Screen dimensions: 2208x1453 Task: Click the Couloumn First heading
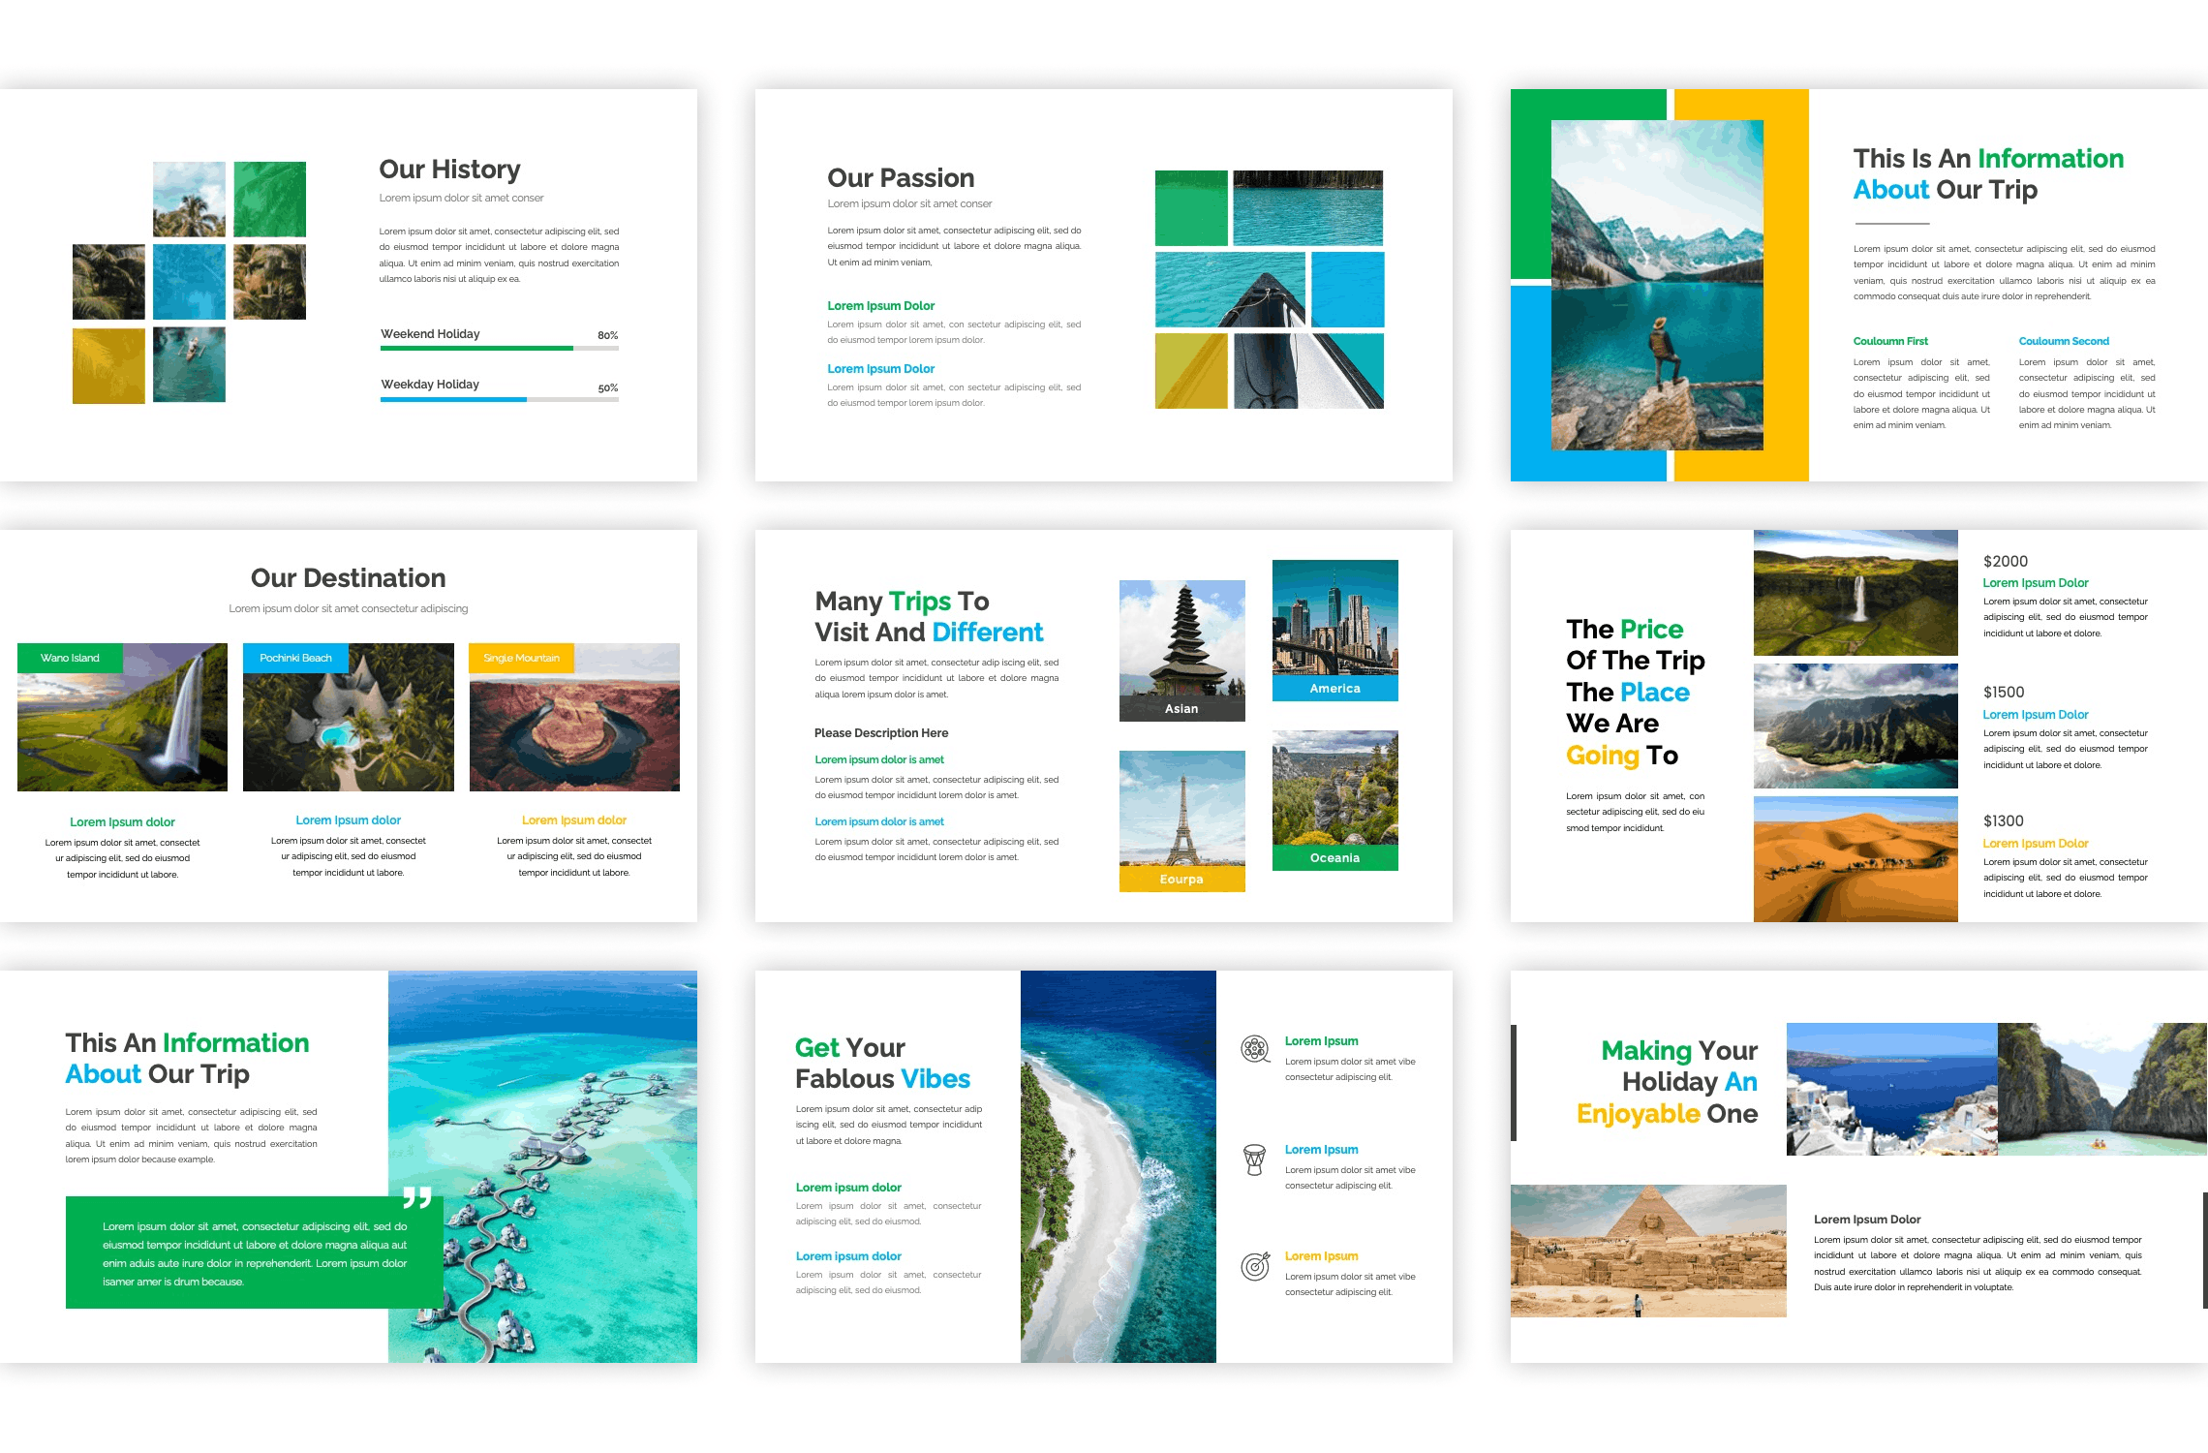(x=1889, y=341)
